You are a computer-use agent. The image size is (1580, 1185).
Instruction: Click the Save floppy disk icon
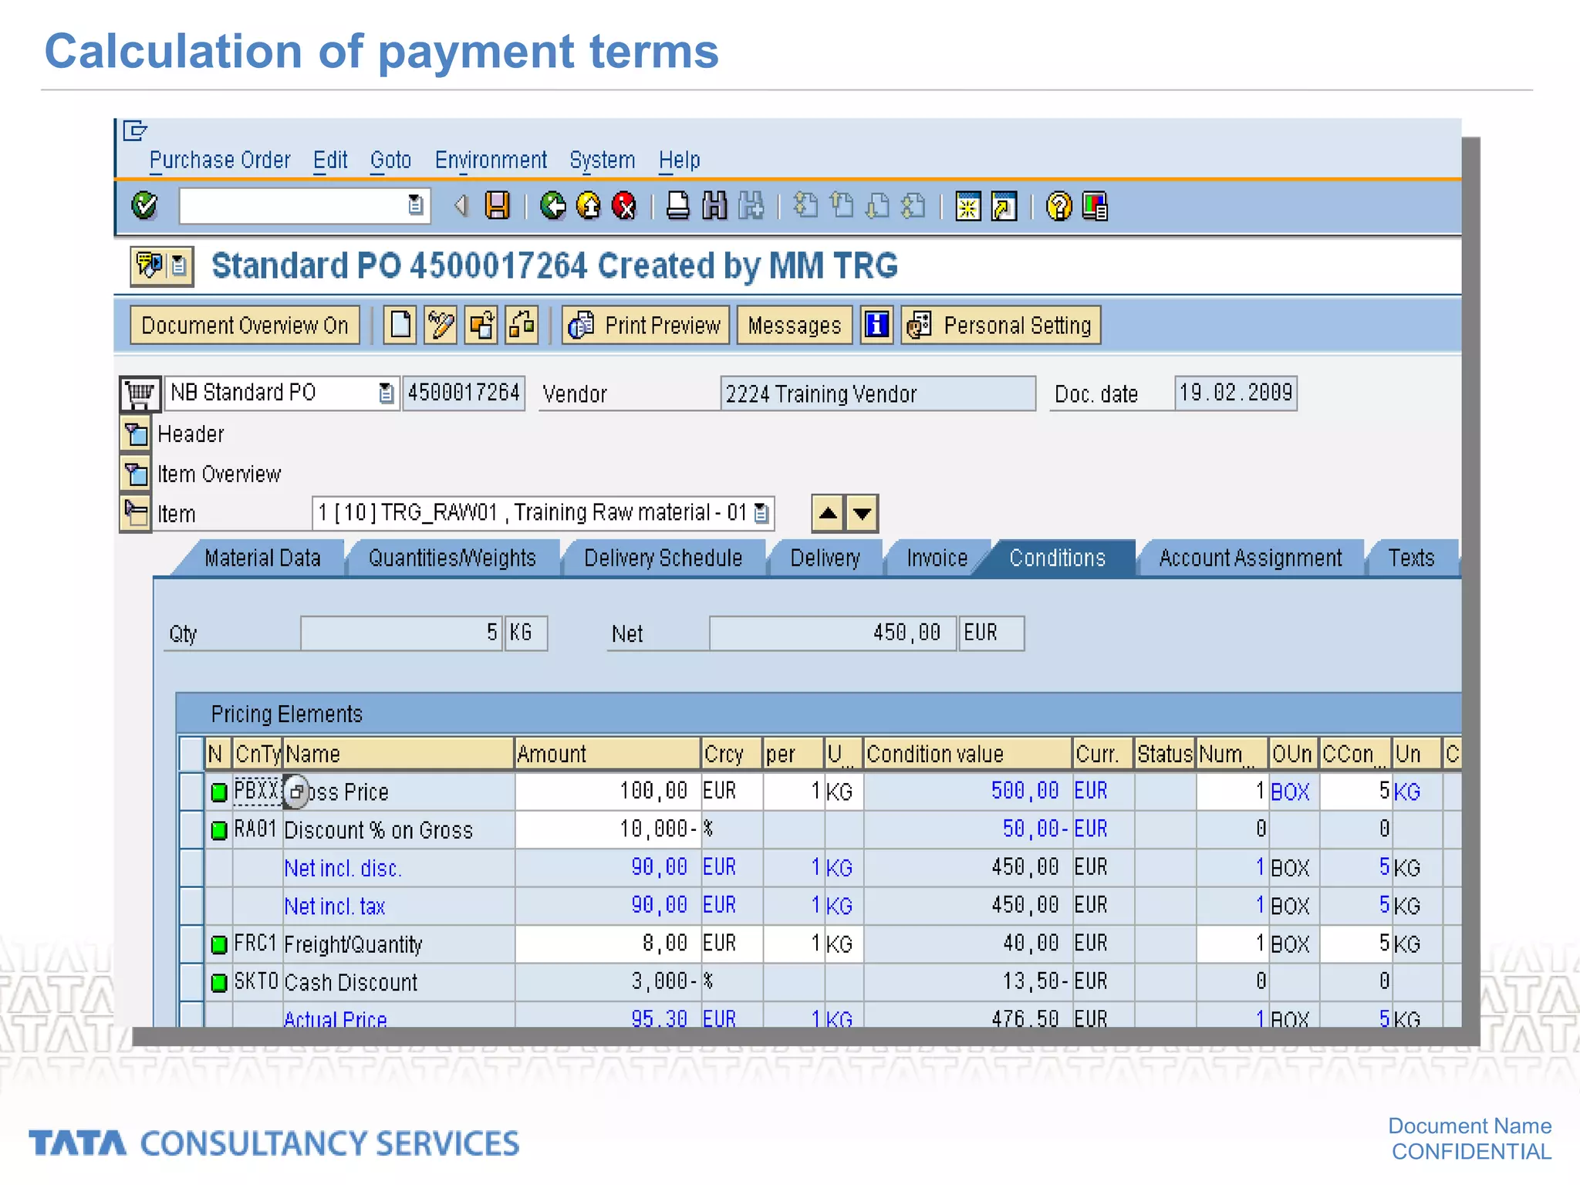(498, 206)
